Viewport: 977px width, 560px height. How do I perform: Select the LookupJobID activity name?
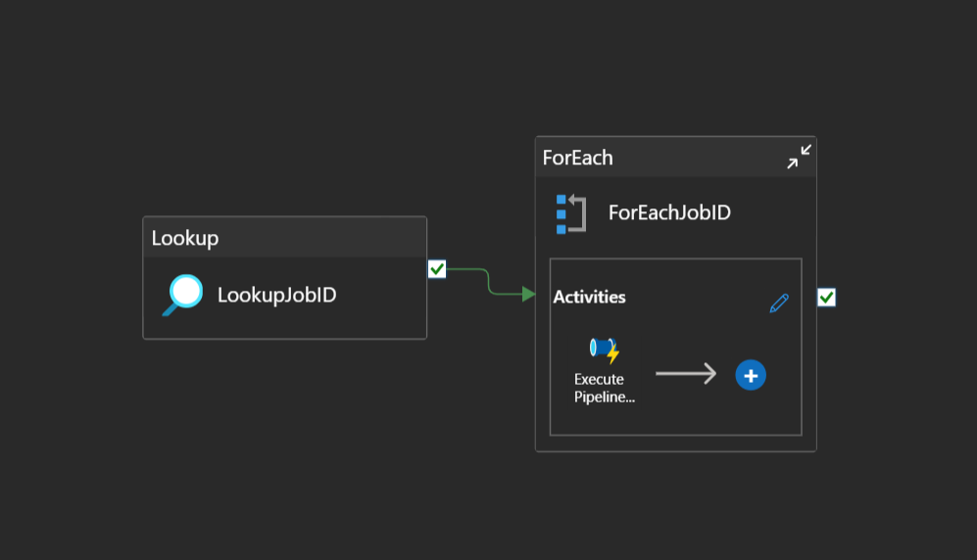[x=276, y=295]
